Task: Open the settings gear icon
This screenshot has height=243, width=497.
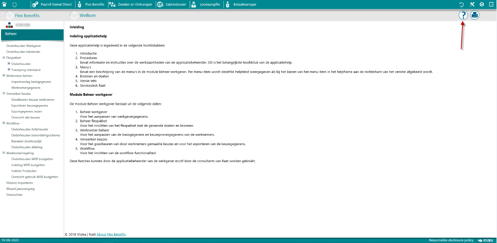Action: click(482, 5)
